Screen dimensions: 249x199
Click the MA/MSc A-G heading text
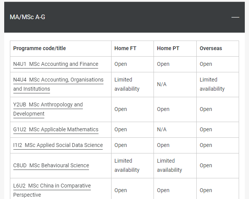pos(27,17)
